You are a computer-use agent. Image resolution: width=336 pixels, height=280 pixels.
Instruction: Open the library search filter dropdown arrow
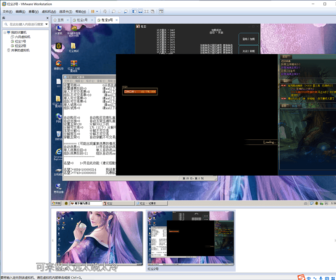pos(47,24)
